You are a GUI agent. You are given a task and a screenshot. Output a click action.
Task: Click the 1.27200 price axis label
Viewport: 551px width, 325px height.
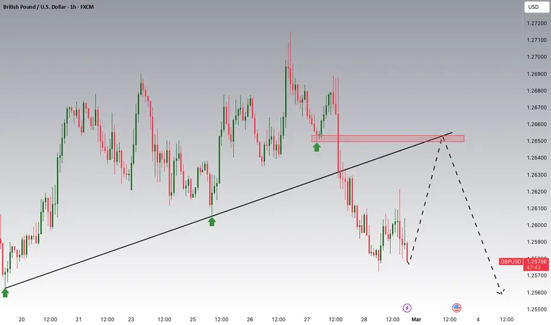pos(536,23)
